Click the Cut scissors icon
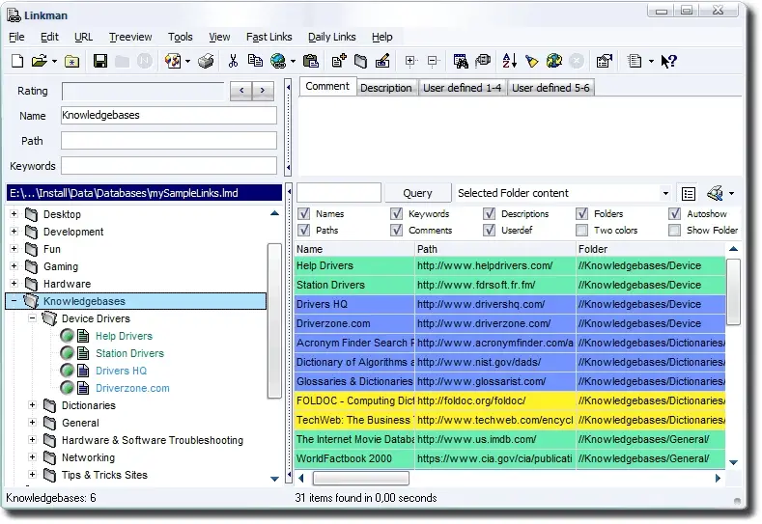The width and height of the screenshot is (762, 524). point(233,61)
